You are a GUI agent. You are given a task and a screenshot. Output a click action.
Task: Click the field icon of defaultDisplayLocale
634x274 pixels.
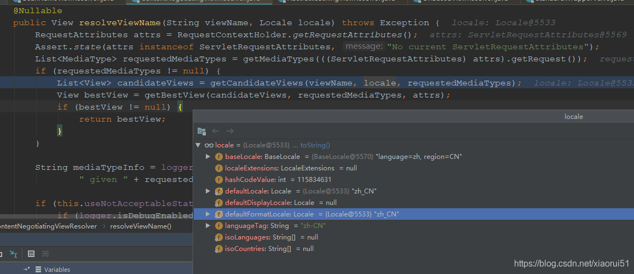219,203
